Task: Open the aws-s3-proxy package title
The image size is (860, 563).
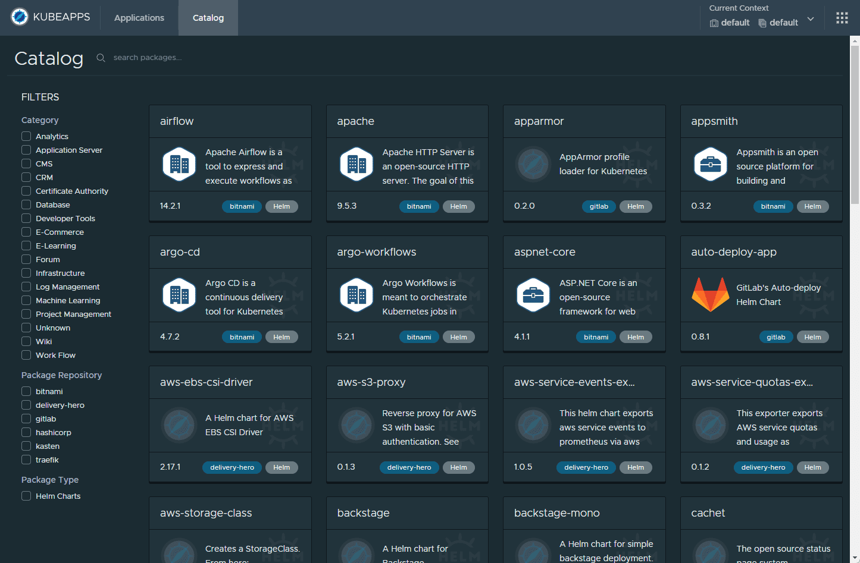Action: click(371, 382)
